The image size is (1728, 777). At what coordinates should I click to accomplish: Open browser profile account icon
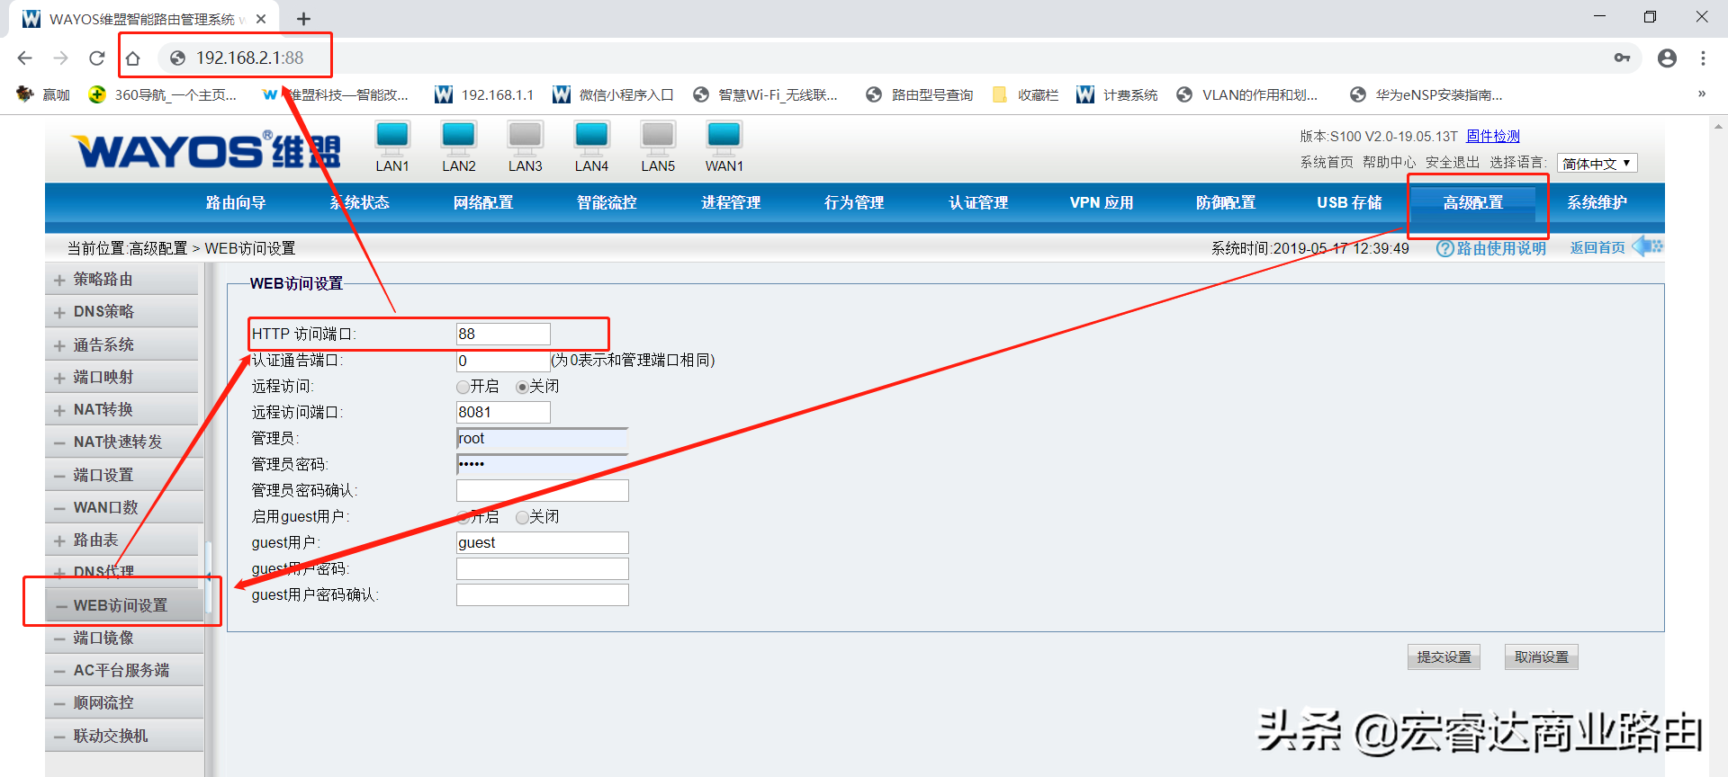1667,58
